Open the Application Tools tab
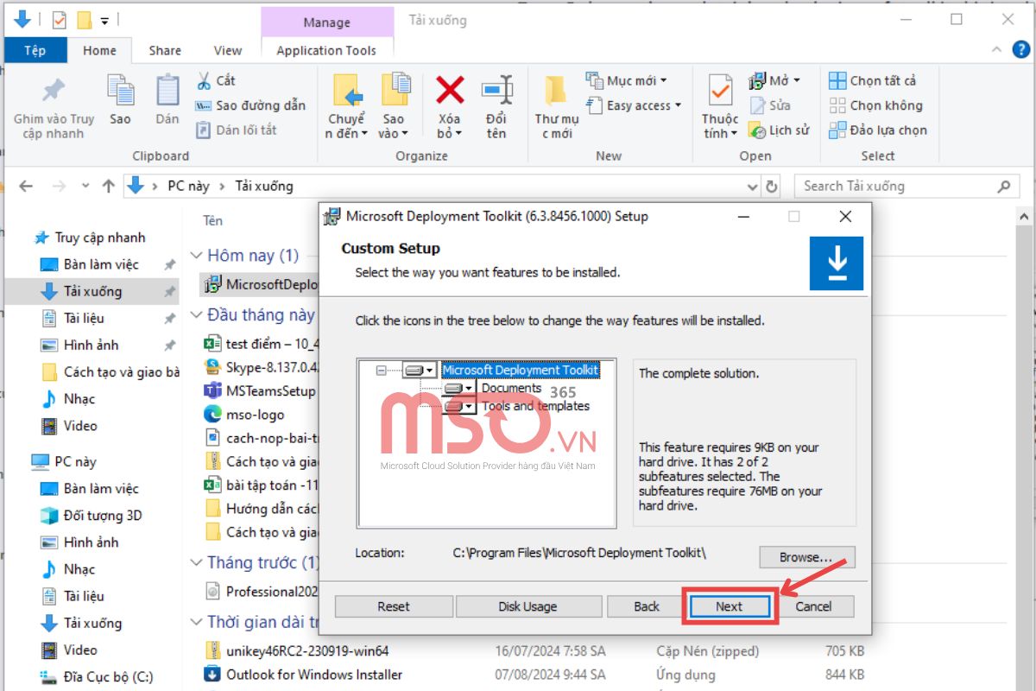 [x=326, y=50]
